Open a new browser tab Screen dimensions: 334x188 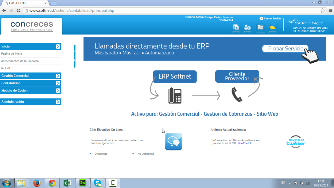[x=53, y=3]
